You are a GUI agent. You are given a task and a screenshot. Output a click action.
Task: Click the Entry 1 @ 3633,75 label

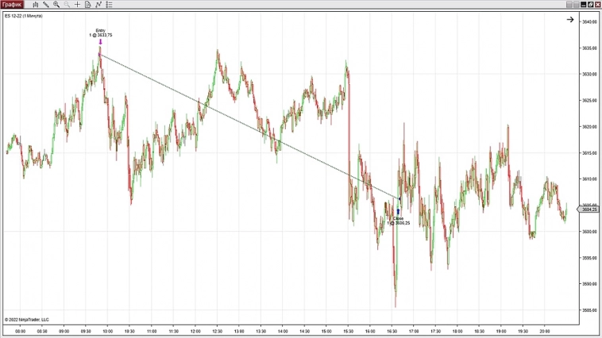coord(101,33)
